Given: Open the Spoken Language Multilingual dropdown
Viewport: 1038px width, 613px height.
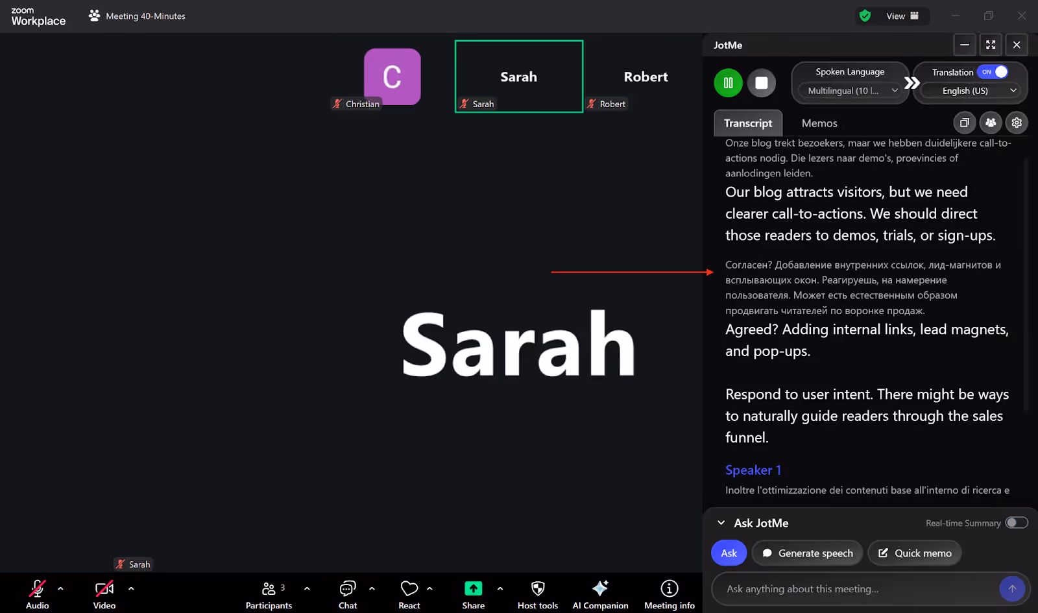Looking at the screenshot, I should click(x=852, y=91).
